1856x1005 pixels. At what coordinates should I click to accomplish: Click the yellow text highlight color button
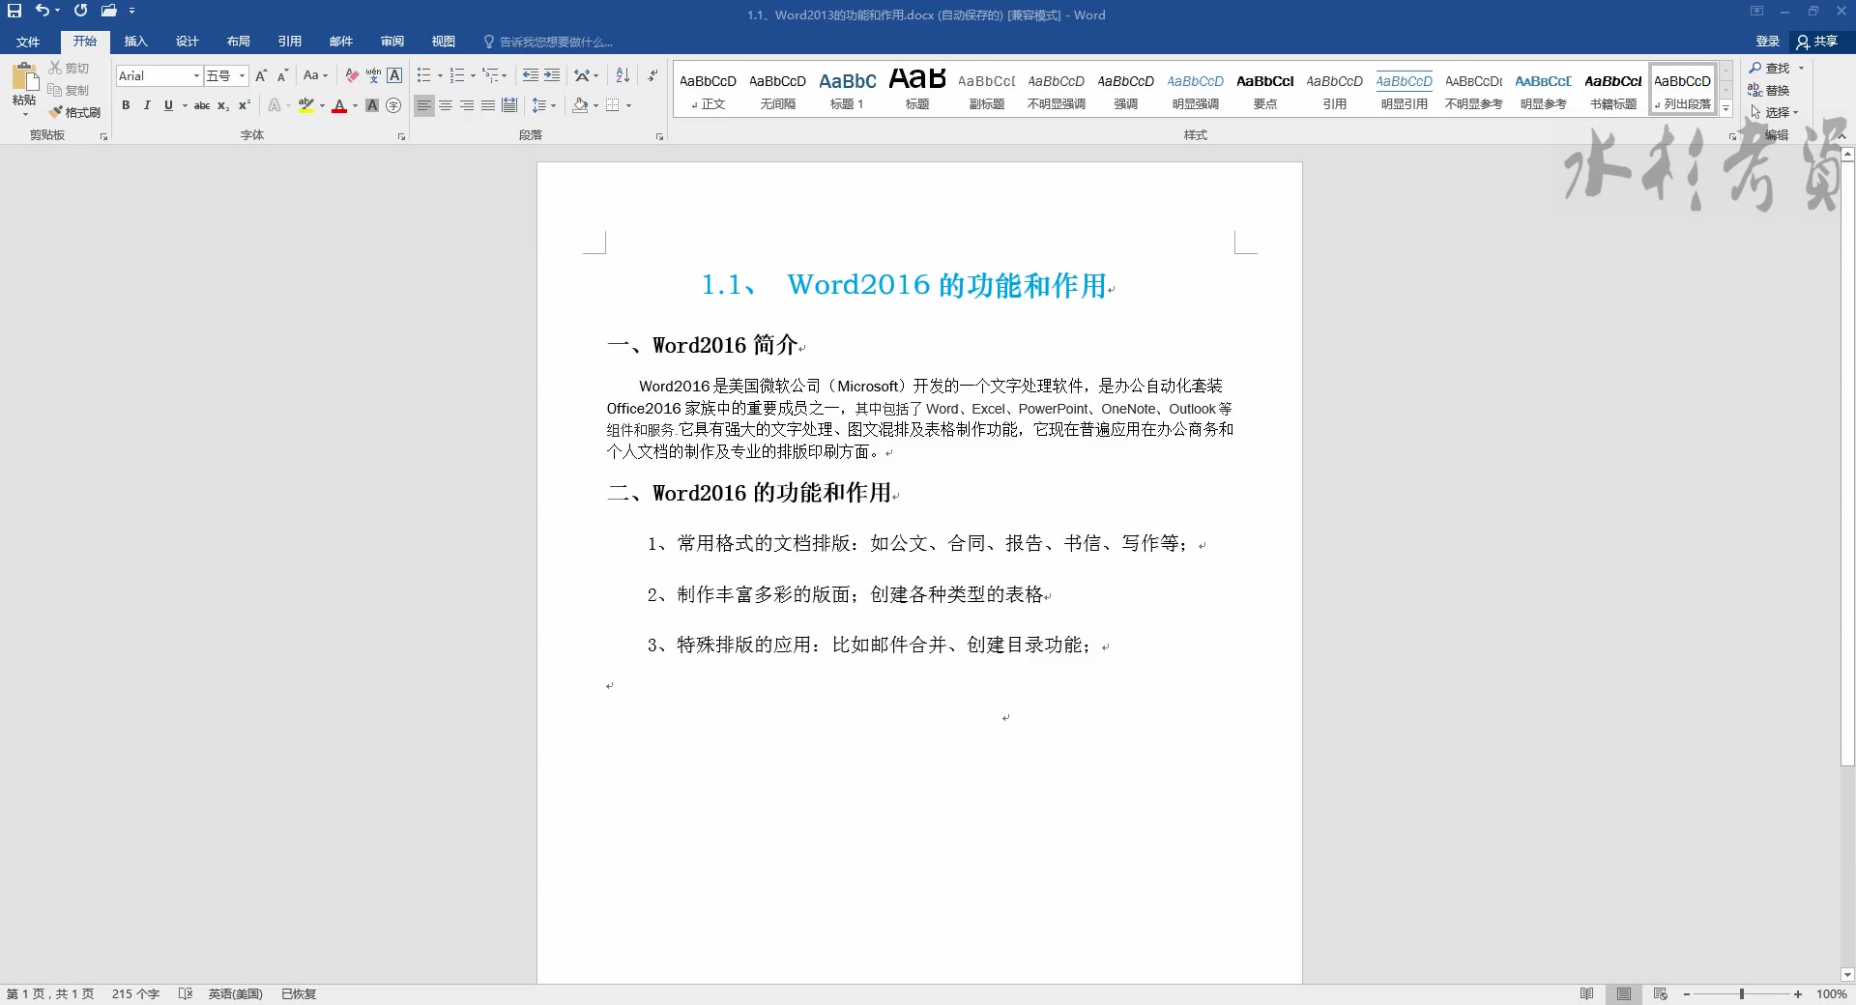306,105
